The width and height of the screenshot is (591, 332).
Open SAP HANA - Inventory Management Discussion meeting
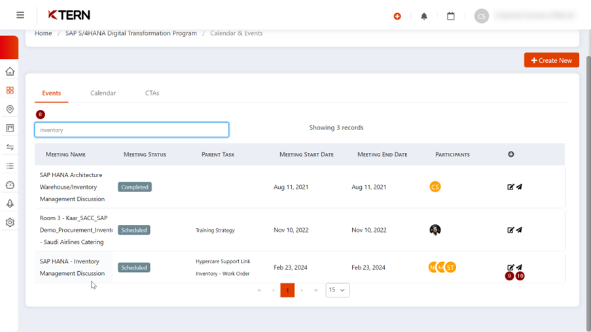click(x=72, y=267)
